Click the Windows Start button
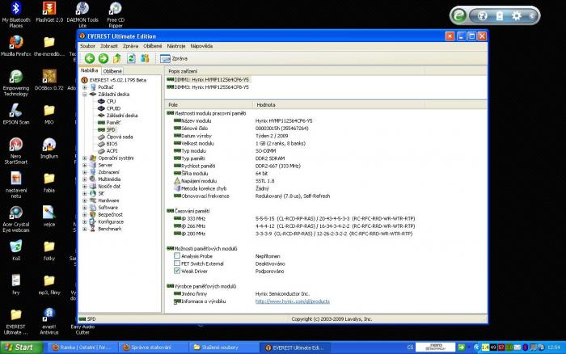Image resolution: width=566 pixels, height=354 pixels. point(23,347)
